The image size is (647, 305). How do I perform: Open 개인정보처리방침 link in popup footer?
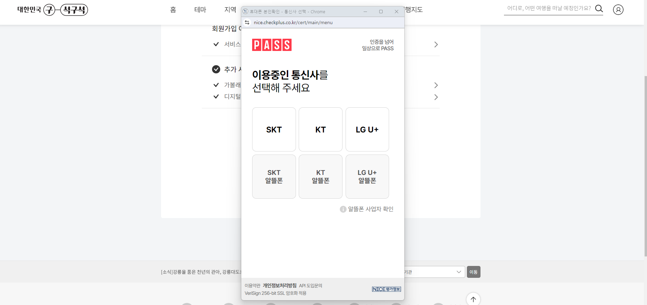279,286
